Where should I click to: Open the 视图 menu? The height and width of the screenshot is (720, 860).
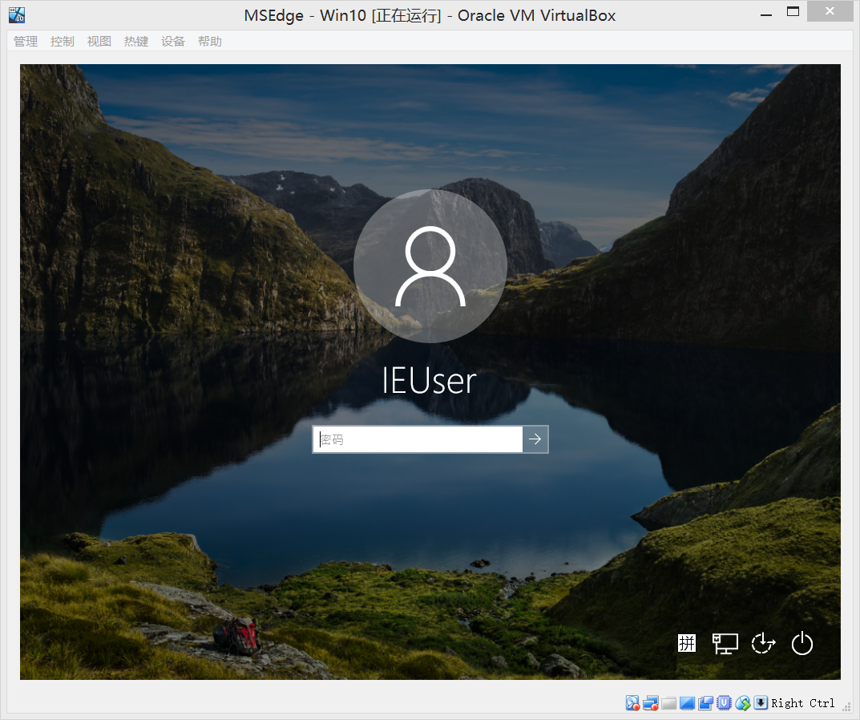[x=99, y=42]
